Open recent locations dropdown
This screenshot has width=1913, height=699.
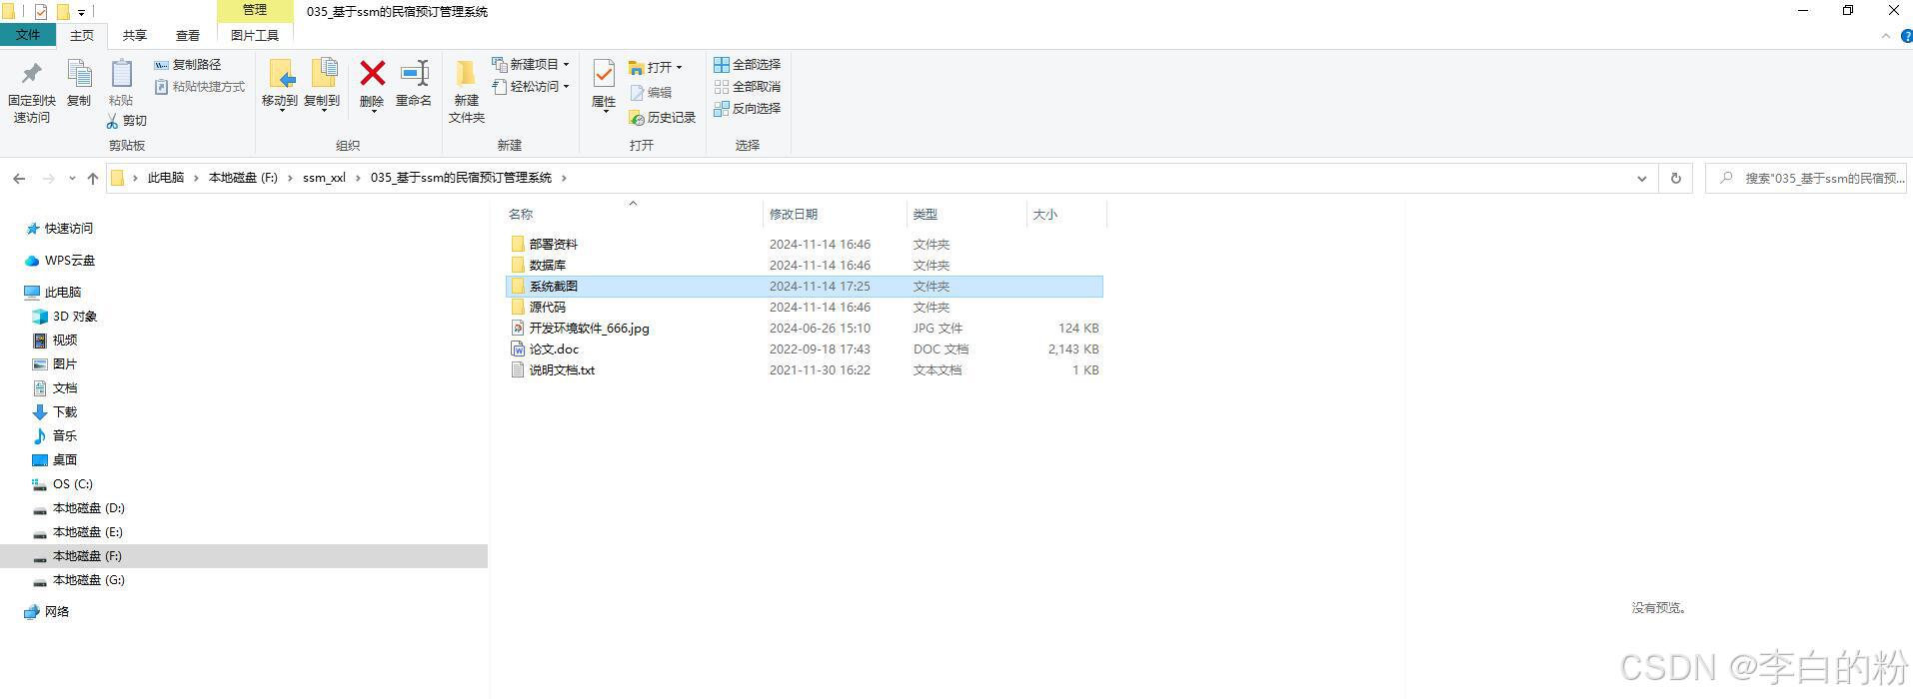(x=72, y=178)
